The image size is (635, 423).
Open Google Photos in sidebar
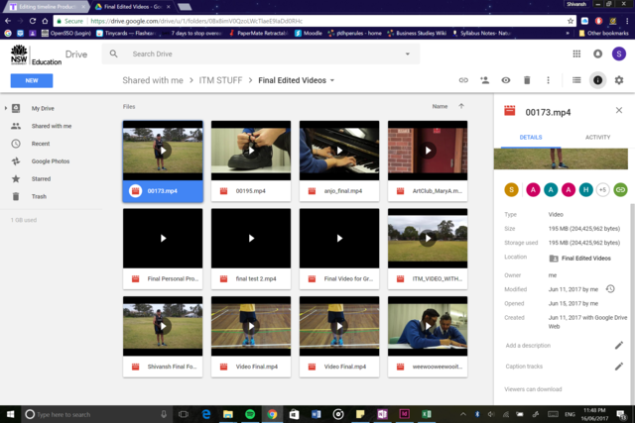coord(51,161)
